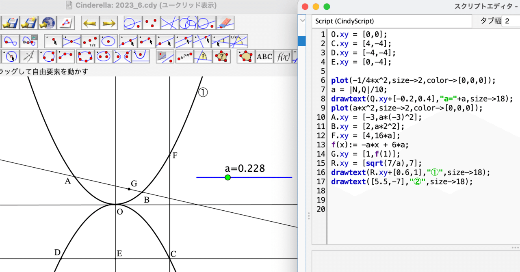Click code line 'B.xy = [2,a*2^2];'
Image resolution: width=520 pixels, height=272 pixels.
pyautogui.click(x=368, y=127)
